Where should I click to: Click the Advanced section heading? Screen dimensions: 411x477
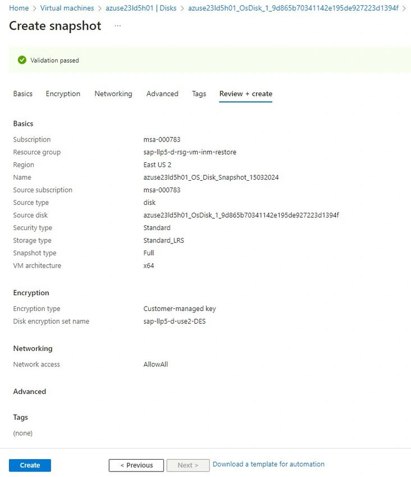click(30, 392)
